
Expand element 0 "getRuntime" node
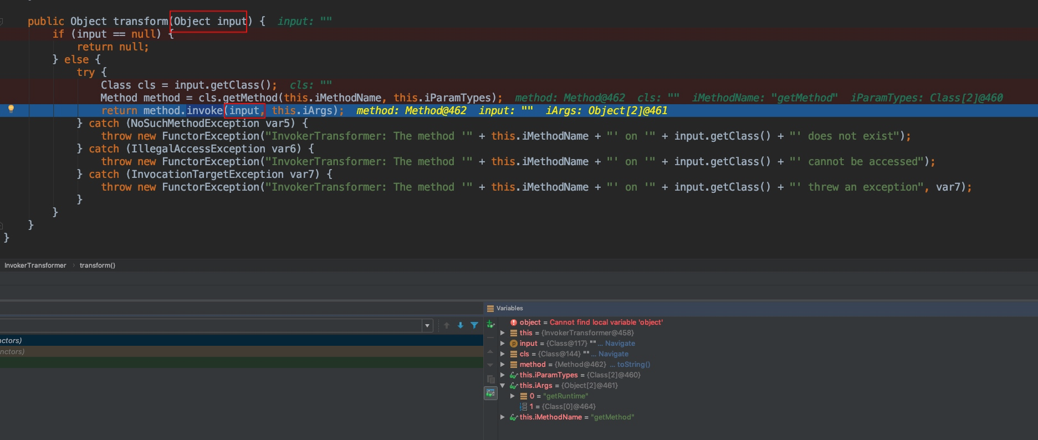pos(513,396)
